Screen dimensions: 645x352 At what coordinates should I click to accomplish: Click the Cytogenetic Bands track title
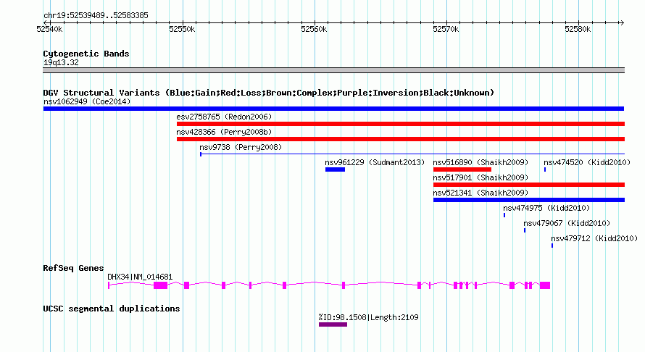coord(86,54)
